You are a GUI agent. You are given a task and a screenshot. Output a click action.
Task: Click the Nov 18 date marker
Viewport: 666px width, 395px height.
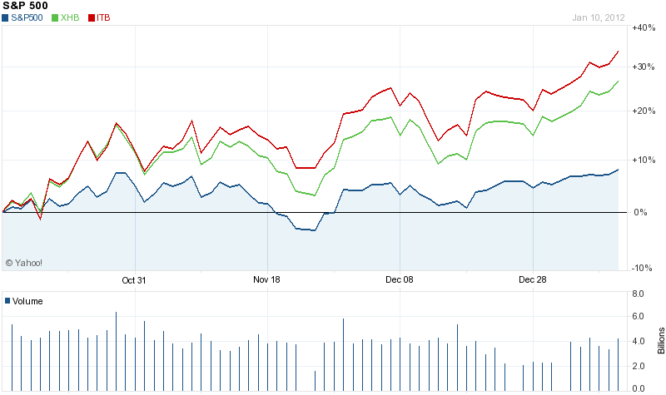click(x=266, y=280)
